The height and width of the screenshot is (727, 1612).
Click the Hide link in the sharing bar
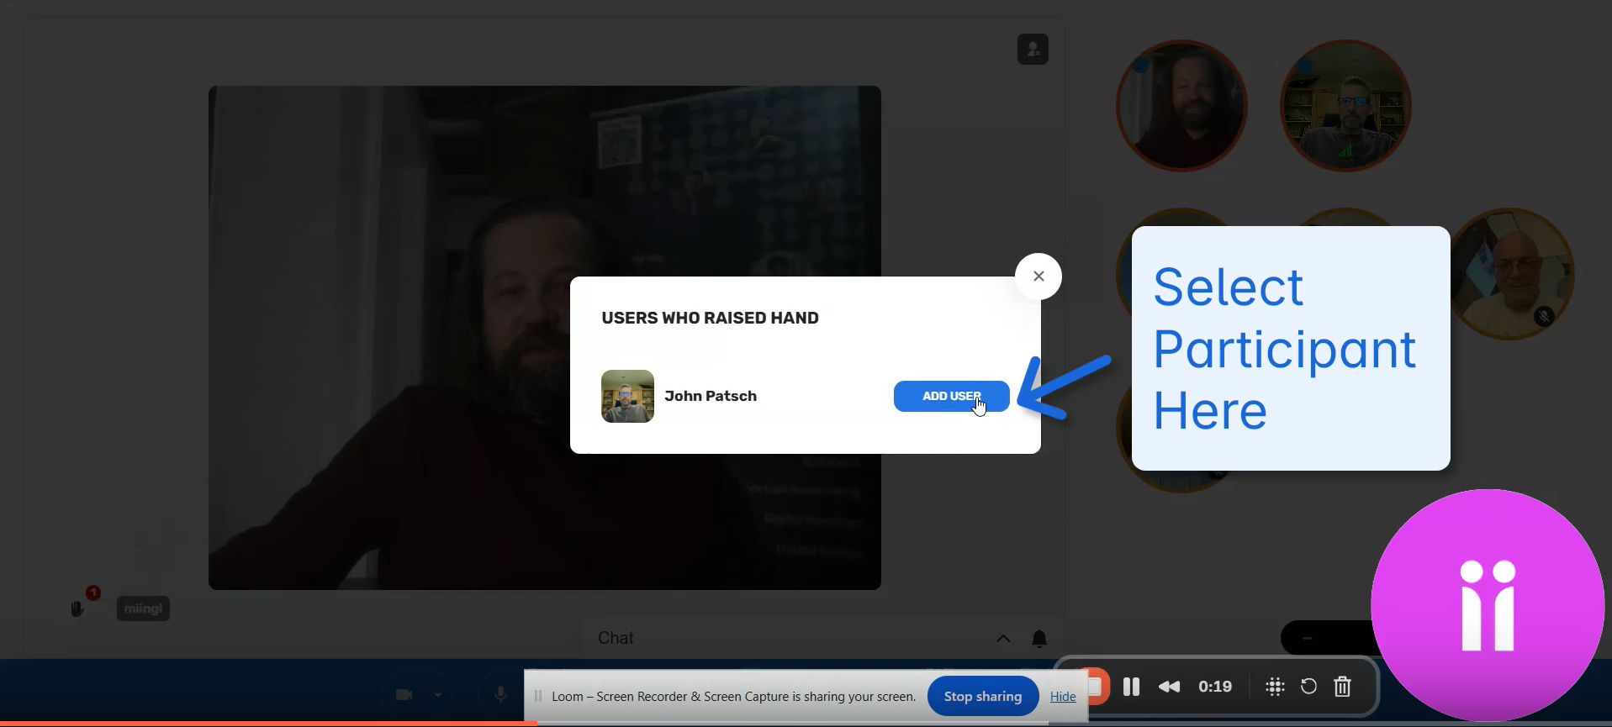point(1063,697)
